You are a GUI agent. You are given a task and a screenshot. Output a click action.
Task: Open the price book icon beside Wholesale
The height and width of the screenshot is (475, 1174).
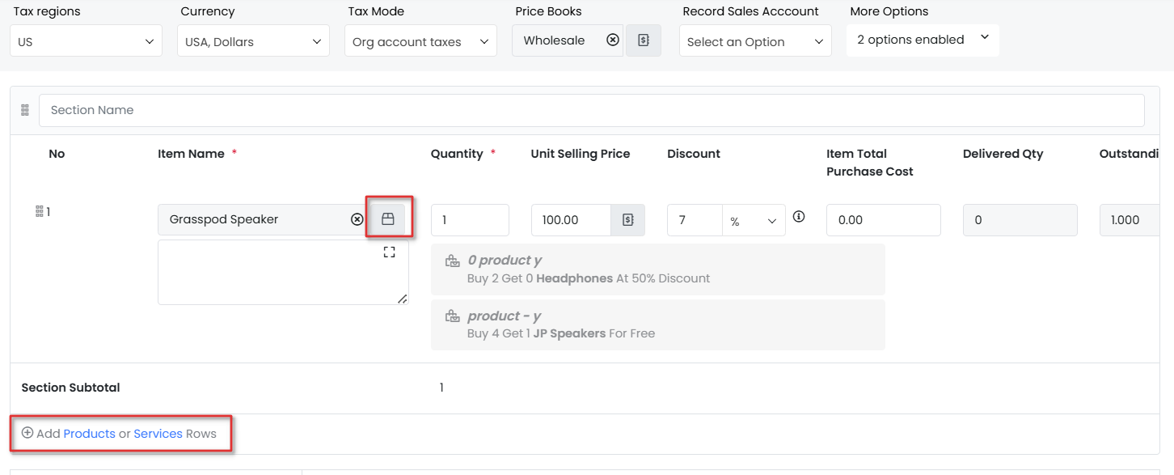pos(644,40)
